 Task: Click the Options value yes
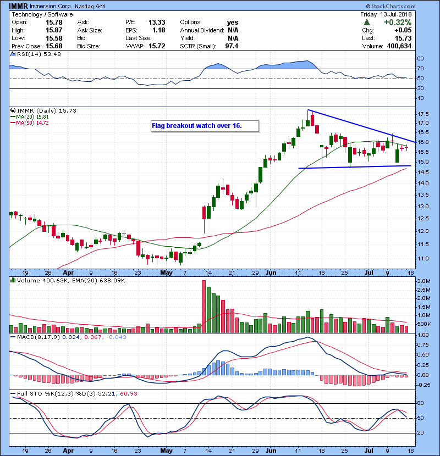click(x=233, y=23)
